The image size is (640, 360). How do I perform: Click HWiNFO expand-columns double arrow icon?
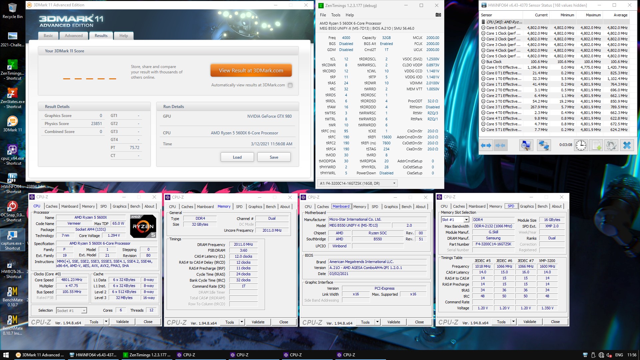point(486,145)
